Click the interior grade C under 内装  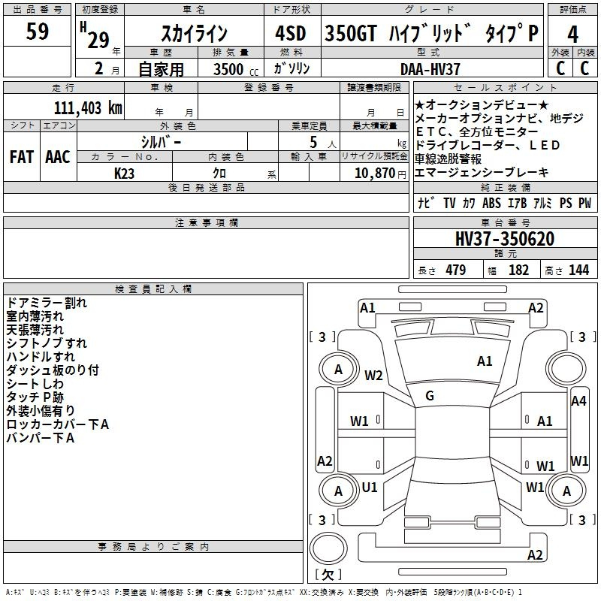[584, 68]
